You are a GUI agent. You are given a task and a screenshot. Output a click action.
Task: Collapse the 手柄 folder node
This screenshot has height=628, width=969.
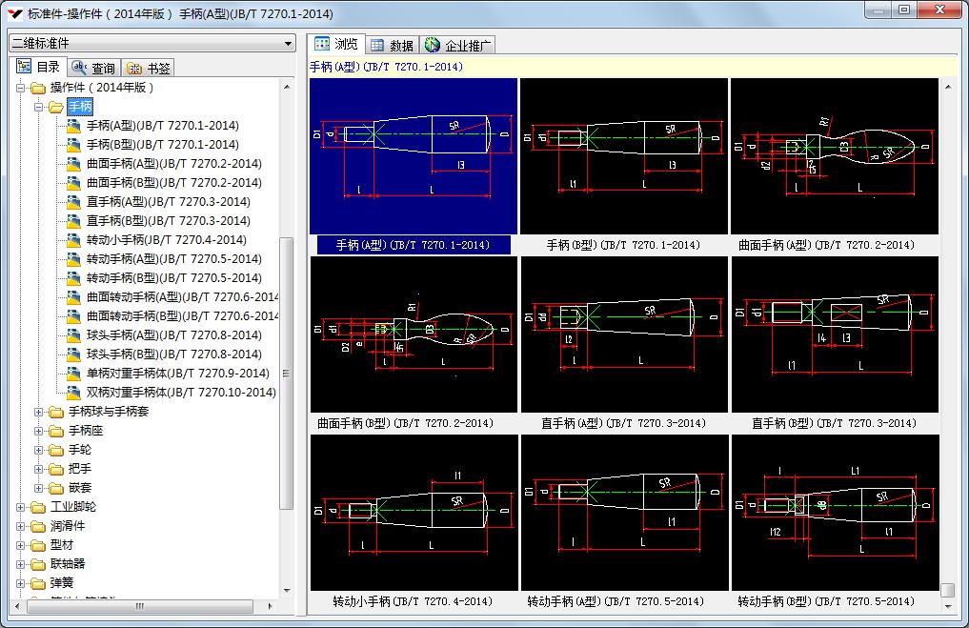click(x=39, y=107)
